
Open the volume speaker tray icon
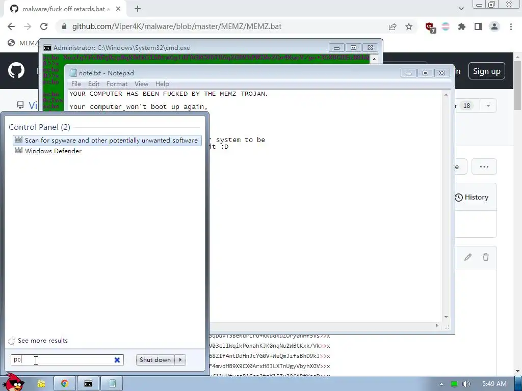tap(466, 384)
